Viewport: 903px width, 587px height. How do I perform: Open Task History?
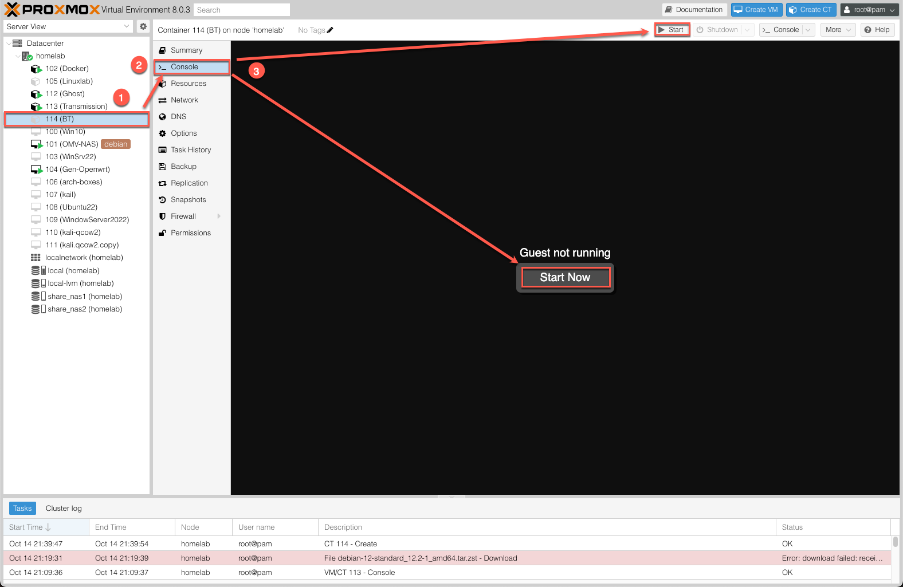pyautogui.click(x=191, y=150)
